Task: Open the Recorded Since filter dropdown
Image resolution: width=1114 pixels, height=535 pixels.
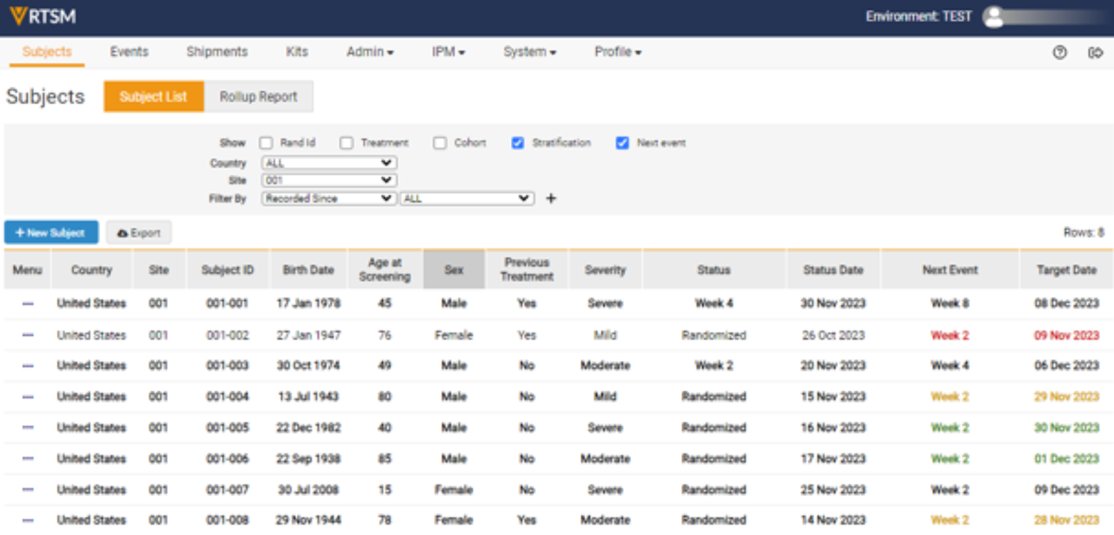Action: [329, 198]
